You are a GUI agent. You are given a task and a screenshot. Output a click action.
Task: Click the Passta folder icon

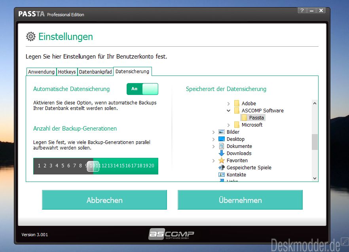point(244,117)
